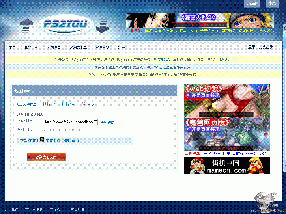Click the 最终幻想 link
The image size is (286, 214).
click(x=246, y=31)
